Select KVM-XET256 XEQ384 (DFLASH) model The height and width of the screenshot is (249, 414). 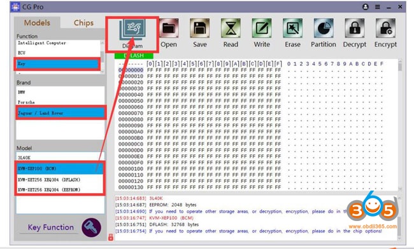click(60, 180)
